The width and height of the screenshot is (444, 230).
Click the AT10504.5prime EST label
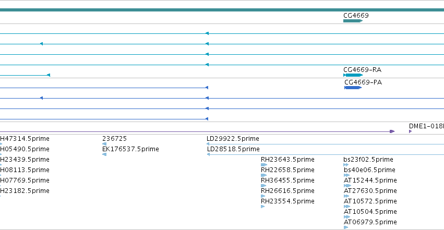point(370,212)
